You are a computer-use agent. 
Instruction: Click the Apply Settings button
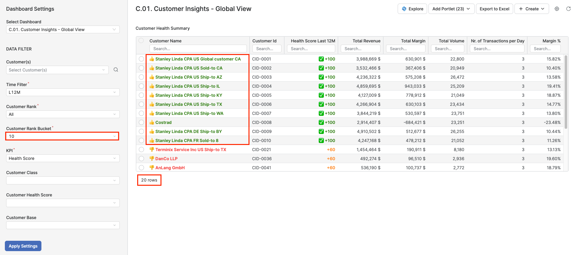click(23, 246)
